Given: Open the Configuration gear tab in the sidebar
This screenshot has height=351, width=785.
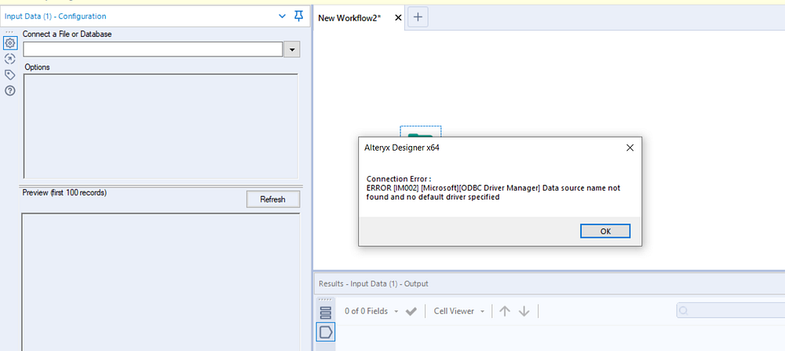Looking at the screenshot, I should pos(10,43).
